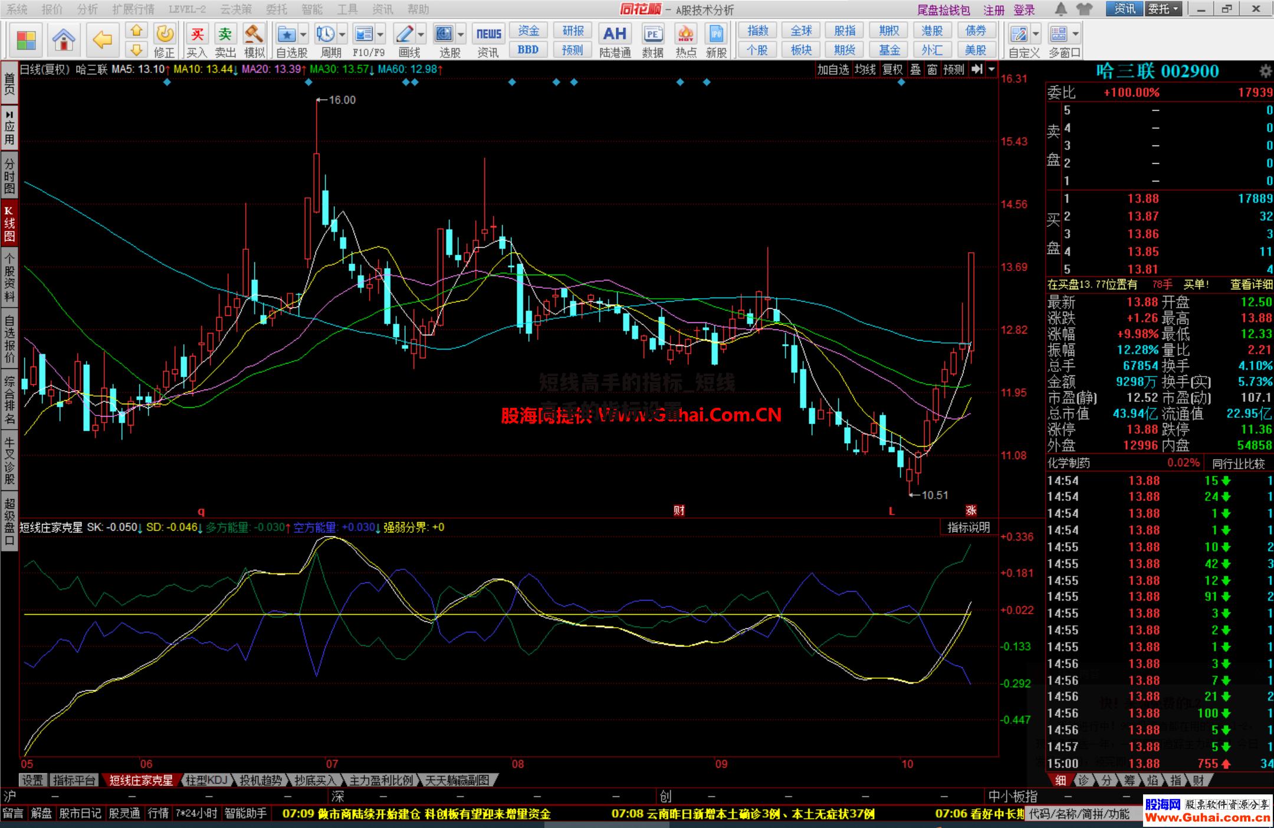Open the 系统 menu
This screenshot has width=1274, height=828.
(x=17, y=9)
